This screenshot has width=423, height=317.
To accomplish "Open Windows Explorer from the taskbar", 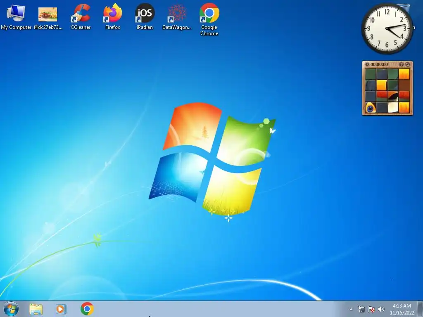I will [x=36, y=309].
